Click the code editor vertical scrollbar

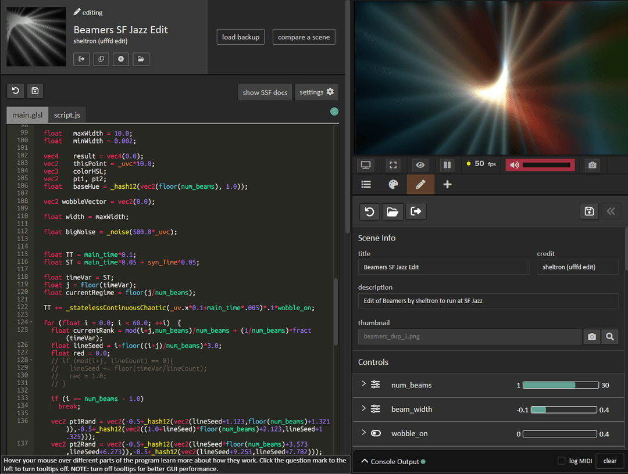click(336, 312)
